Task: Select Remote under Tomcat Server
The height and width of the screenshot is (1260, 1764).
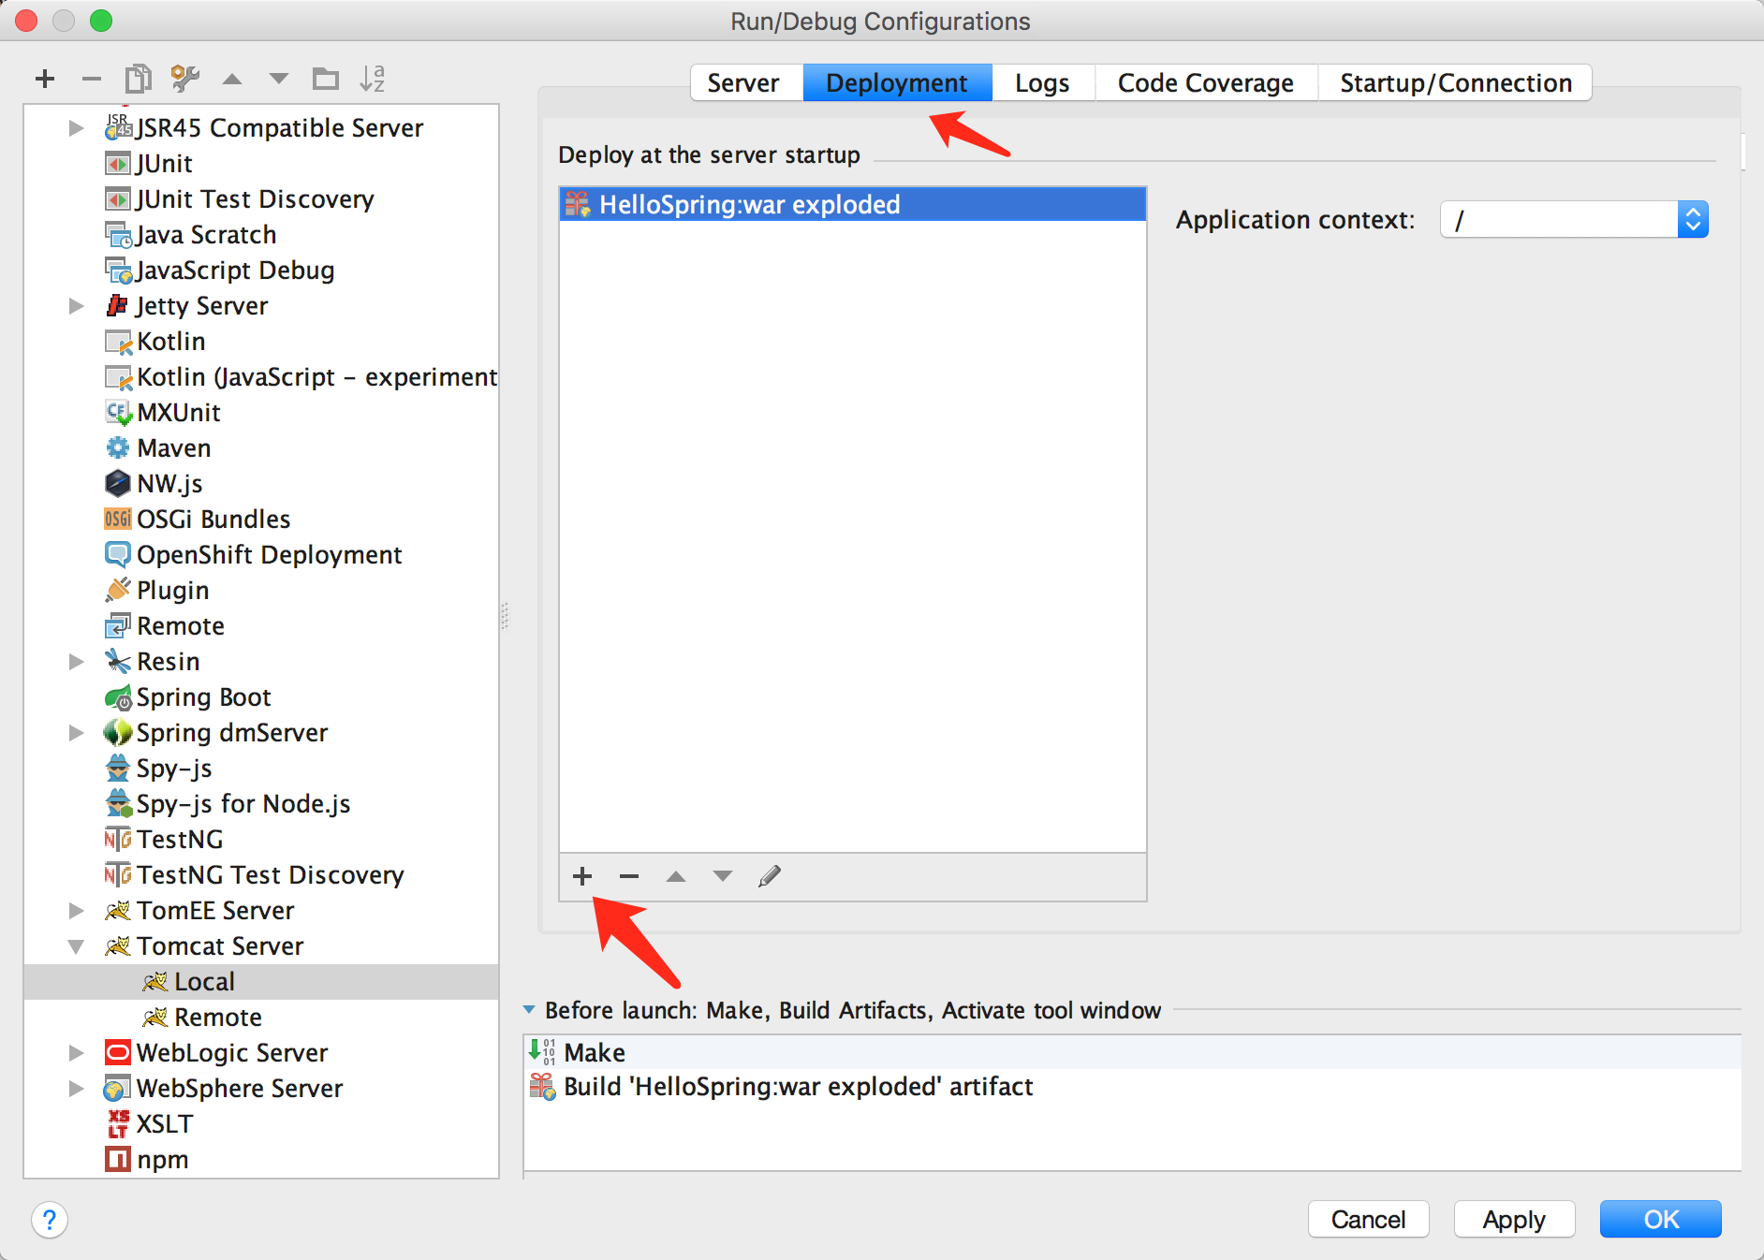Action: [x=261, y=1018]
